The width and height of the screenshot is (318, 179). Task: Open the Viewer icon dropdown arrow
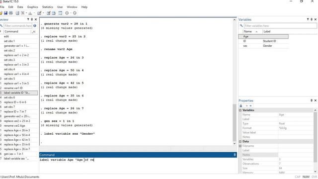pyautogui.click(x=26, y=13)
